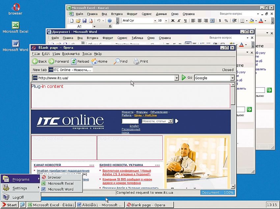Select Microsoft Excel in Programs submenu
This screenshot has width=280, height=209.
pyautogui.click(x=61, y=183)
